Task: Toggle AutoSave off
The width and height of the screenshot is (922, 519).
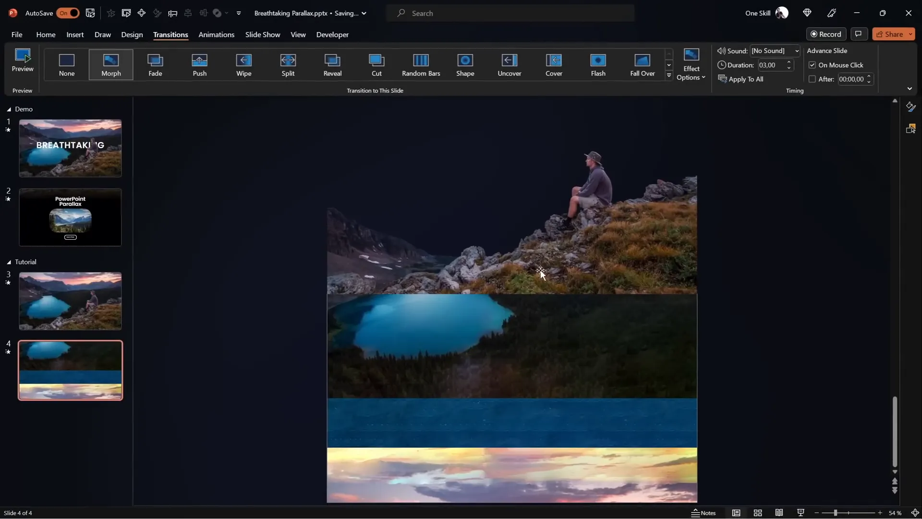Action: [x=68, y=13]
